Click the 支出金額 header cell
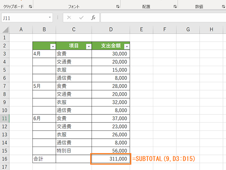This screenshot has width=226, height=170. [111, 46]
